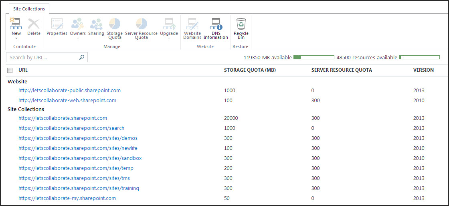Viewport: 449px width, 206px height.
Task: Click the Website Domains icon
Action: pyautogui.click(x=192, y=24)
